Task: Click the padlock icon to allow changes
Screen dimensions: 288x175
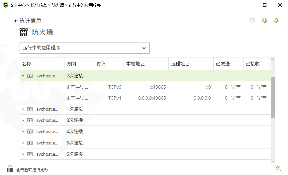Action: [x=10, y=169]
